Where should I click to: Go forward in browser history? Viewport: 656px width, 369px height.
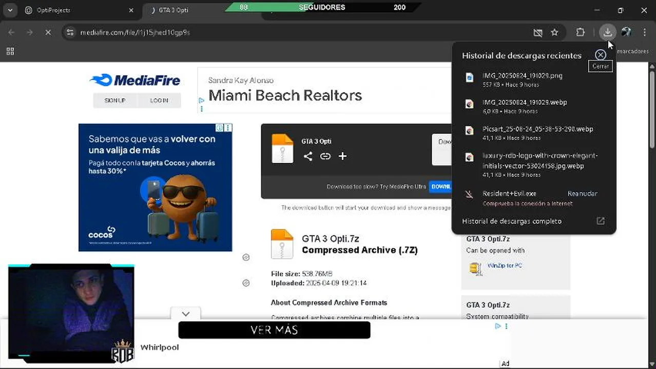click(x=29, y=32)
